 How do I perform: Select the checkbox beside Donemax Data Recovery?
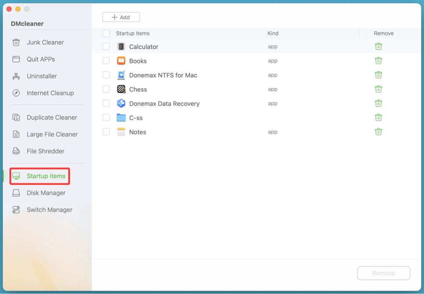(x=106, y=103)
